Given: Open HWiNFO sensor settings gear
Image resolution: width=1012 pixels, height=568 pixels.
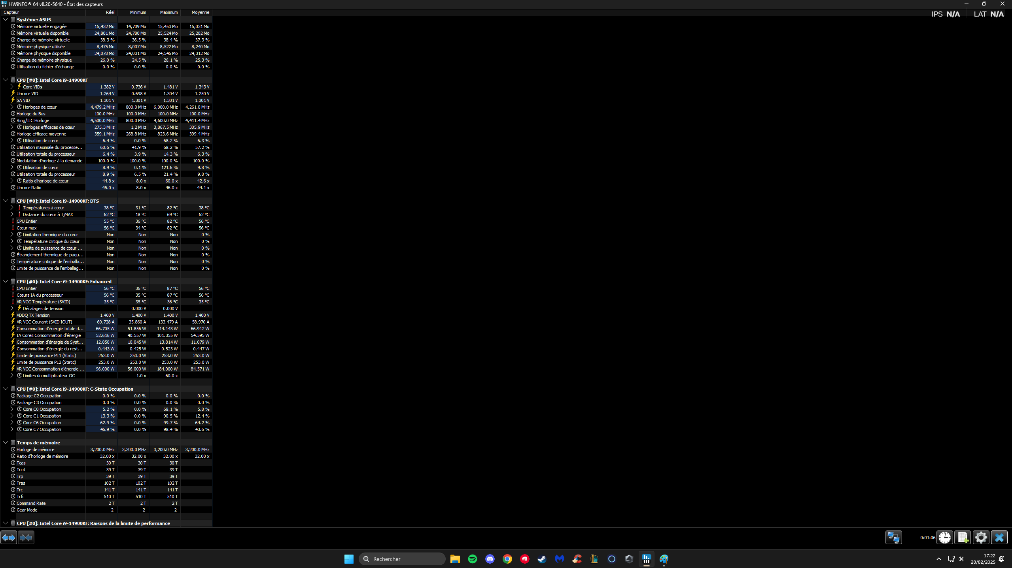Looking at the screenshot, I should pyautogui.click(x=981, y=538).
